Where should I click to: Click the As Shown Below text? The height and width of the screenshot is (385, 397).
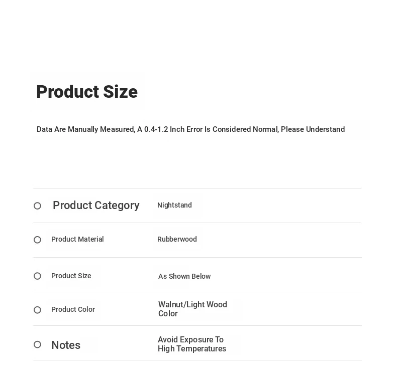click(184, 276)
